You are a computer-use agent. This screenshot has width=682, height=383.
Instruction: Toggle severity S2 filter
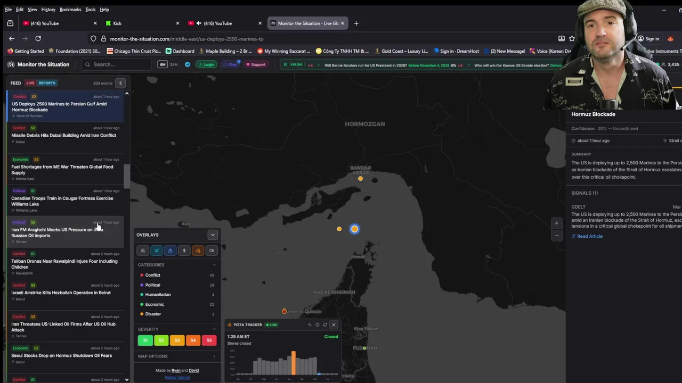pos(161,340)
